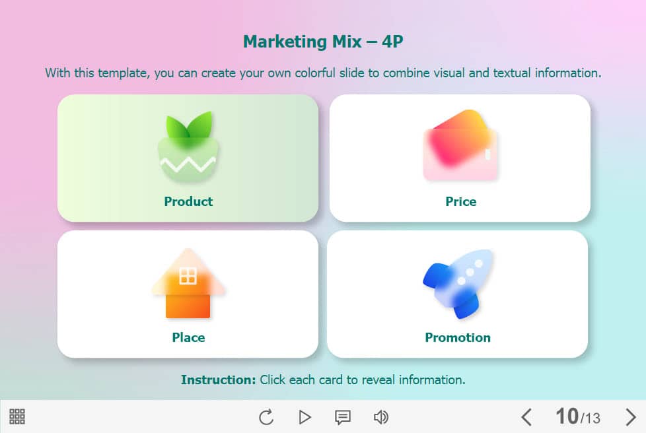Screen dimensions: 646x433
Task: Click the 'Click each card to reveal information' text
Action: 363,380
